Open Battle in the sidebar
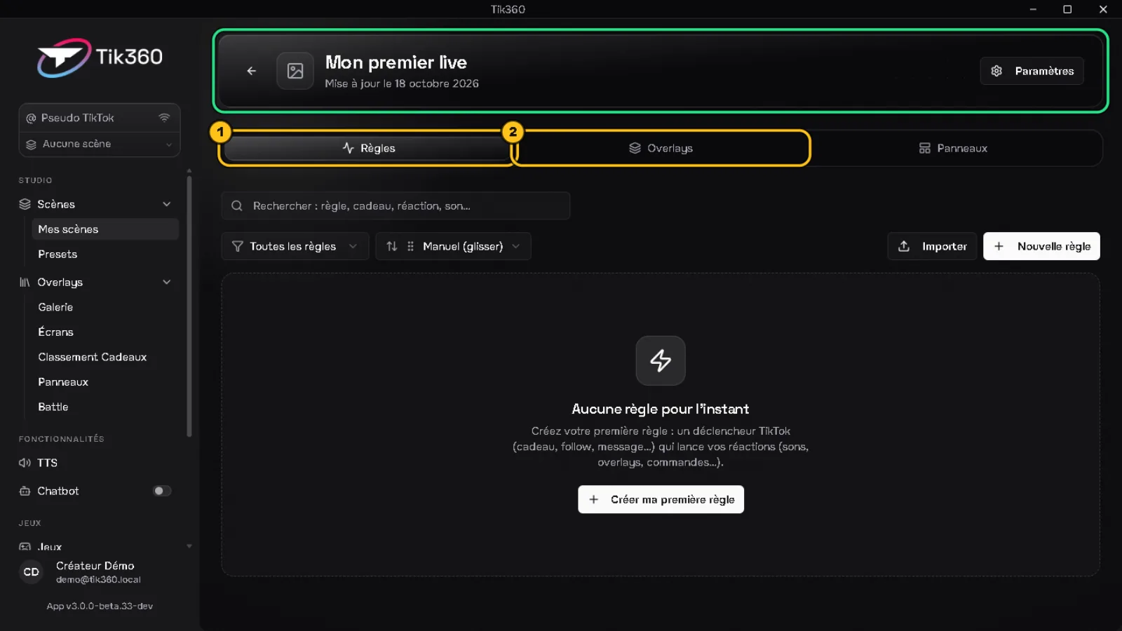 coord(105,407)
